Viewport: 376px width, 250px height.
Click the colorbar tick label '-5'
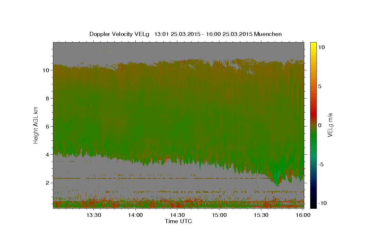tap(321, 164)
